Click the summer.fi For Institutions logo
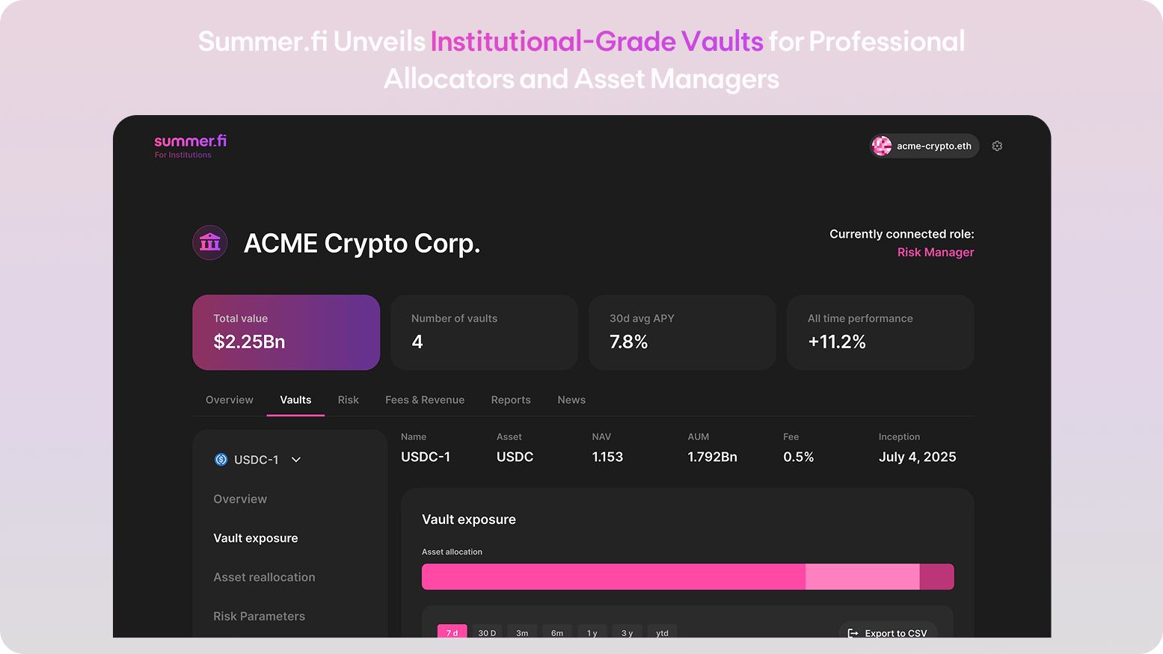The height and width of the screenshot is (654, 1163). 189,145
